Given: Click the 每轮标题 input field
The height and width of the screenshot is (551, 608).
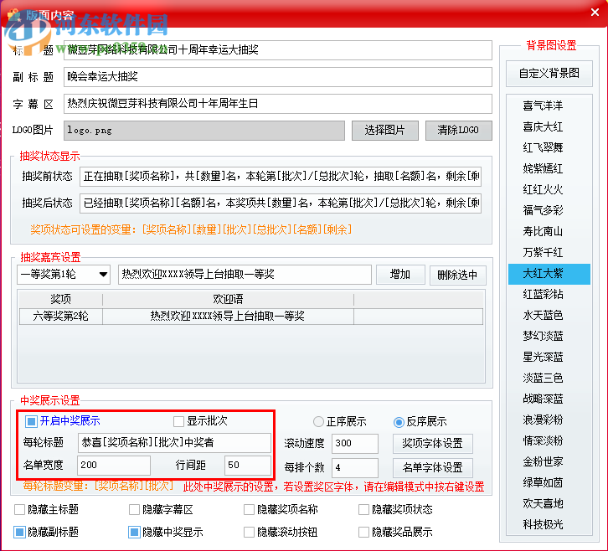Looking at the screenshot, I should [x=174, y=443].
